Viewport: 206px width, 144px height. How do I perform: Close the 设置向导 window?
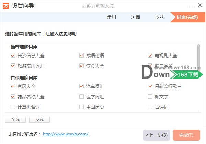pyautogui.click(x=200, y=5)
